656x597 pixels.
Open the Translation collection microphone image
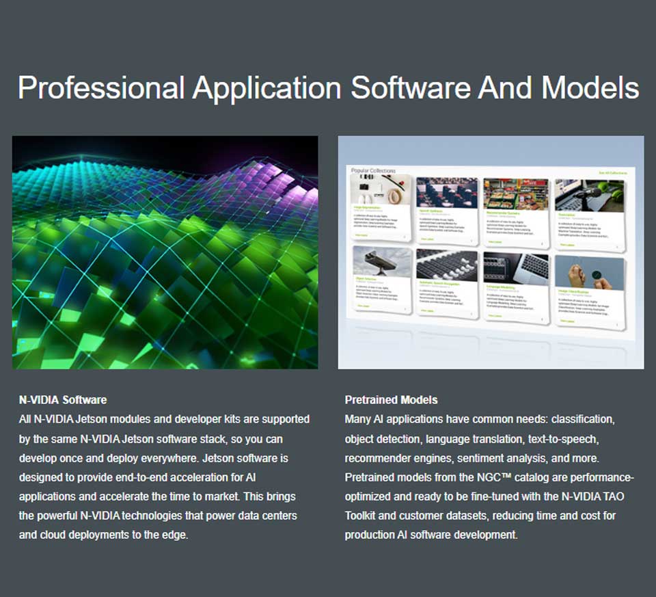pos(589,195)
